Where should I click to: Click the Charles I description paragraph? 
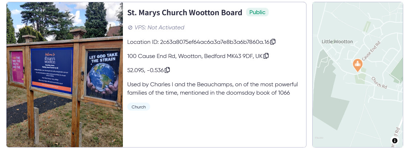pyautogui.click(x=213, y=88)
